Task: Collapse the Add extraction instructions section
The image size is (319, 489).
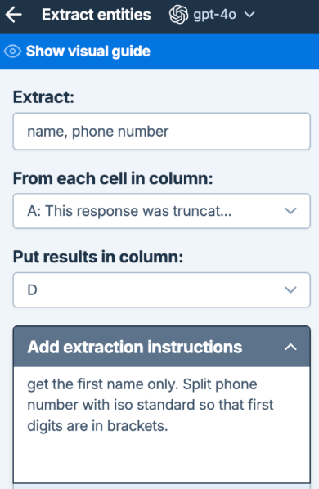Action: point(161,347)
